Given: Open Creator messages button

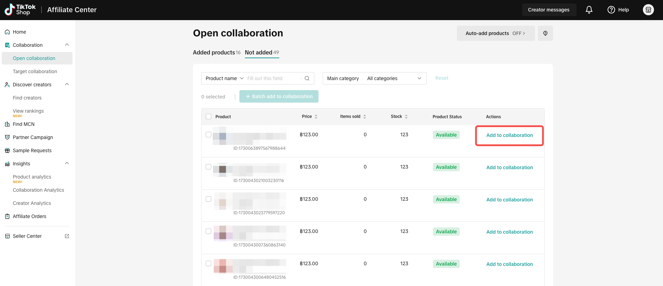Looking at the screenshot, I should [x=549, y=10].
